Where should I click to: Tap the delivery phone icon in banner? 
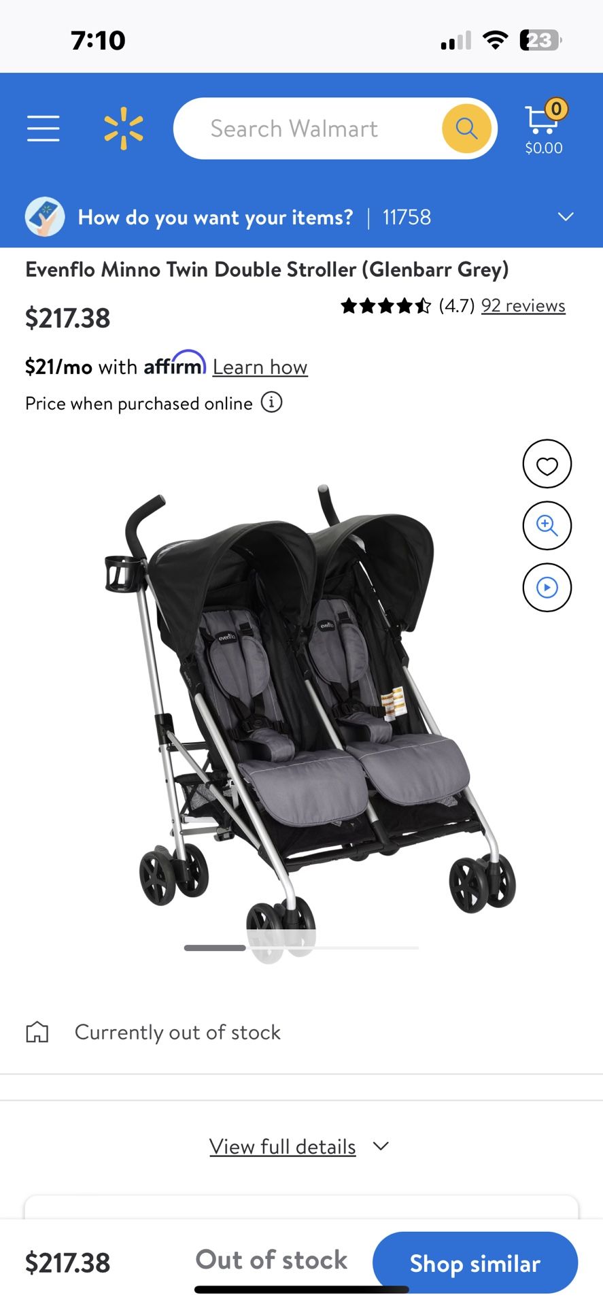click(x=45, y=217)
